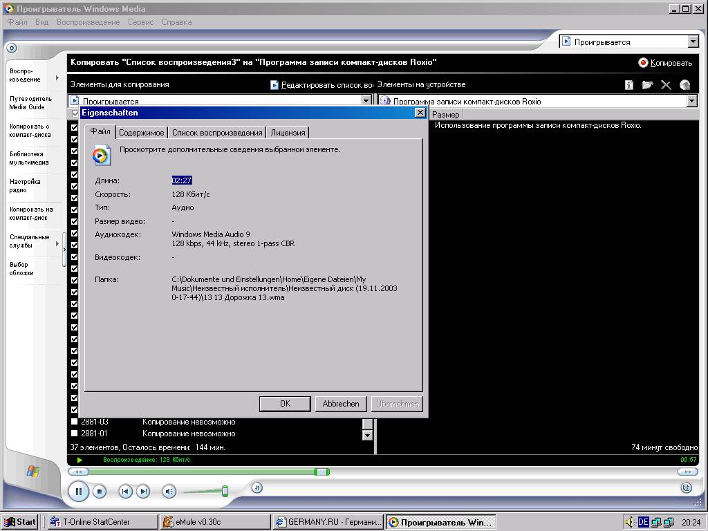
Task: Open the Windows Start button
Action: 19,522
